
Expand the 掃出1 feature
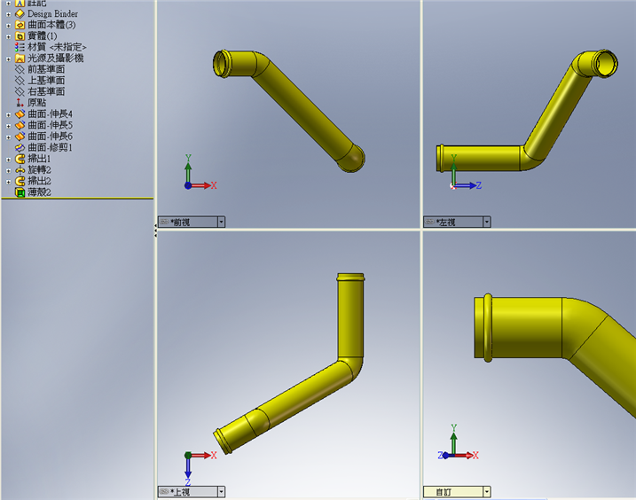[8, 160]
